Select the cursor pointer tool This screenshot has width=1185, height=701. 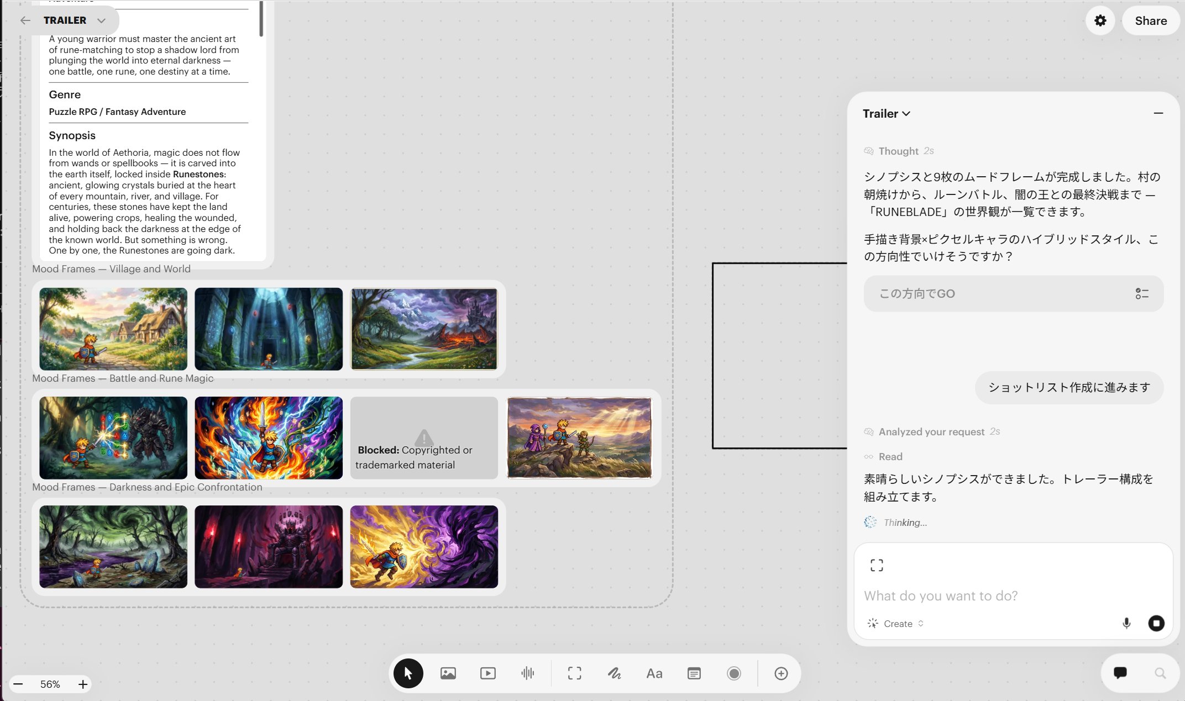[x=408, y=673]
